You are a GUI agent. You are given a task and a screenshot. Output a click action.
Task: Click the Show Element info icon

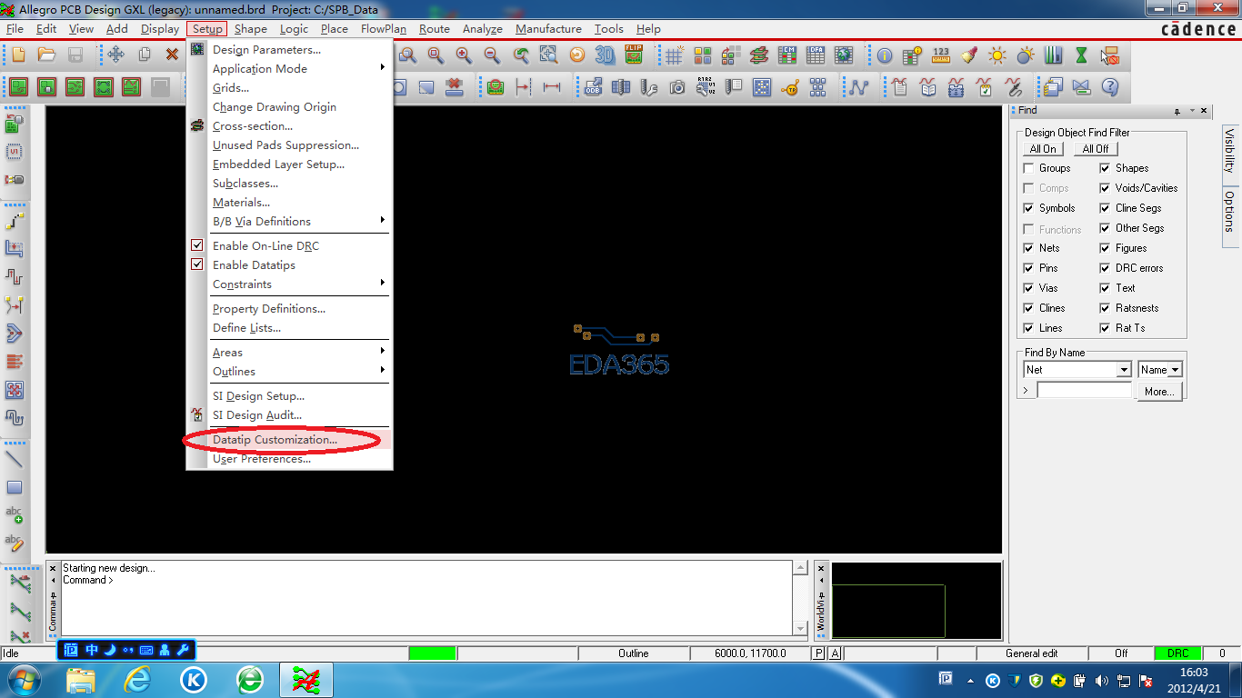885,55
